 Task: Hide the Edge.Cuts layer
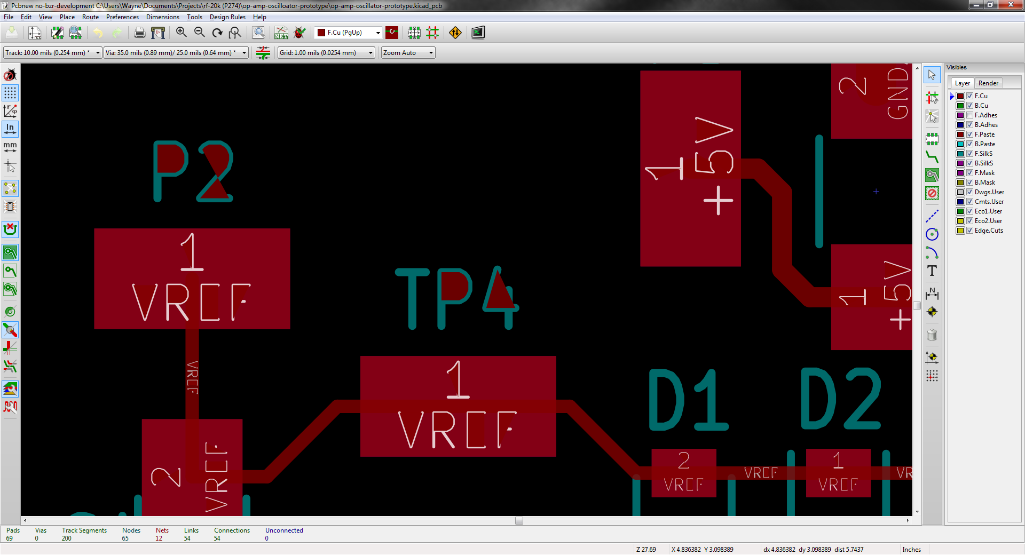(x=969, y=231)
